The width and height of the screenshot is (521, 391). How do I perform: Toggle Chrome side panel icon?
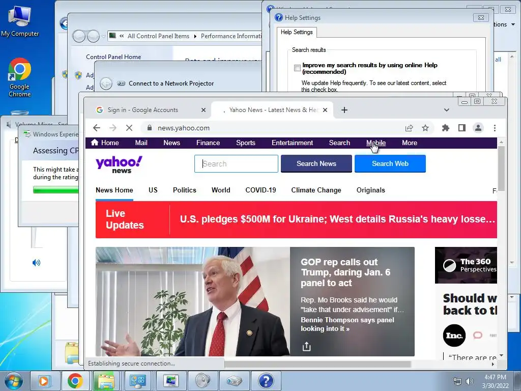point(462,128)
